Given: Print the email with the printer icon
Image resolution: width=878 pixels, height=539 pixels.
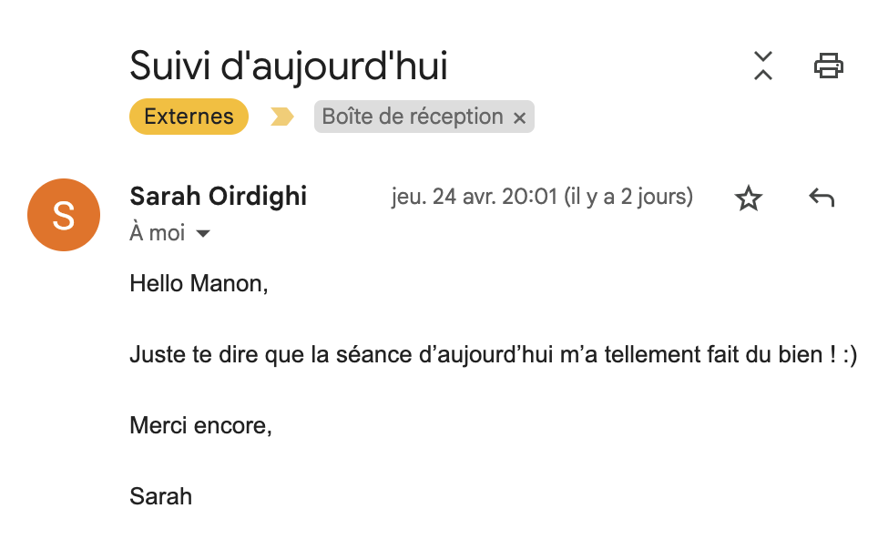Looking at the screenshot, I should [x=829, y=66].
